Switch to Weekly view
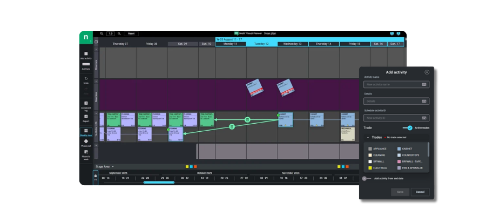This screenshot has height=216, width=486. [86, 131]
